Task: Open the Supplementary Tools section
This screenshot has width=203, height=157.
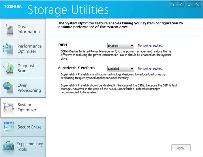Action: pos(23,147)
